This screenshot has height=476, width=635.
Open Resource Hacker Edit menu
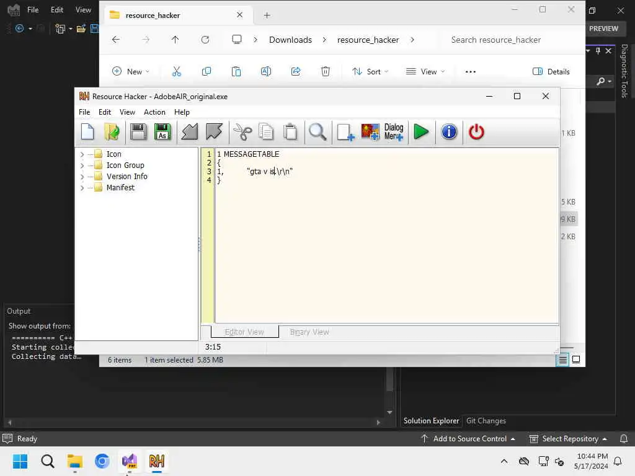point(104,112)
